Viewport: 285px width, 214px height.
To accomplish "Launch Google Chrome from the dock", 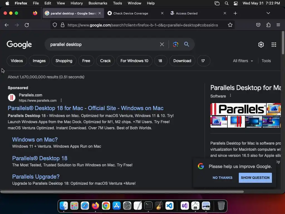I will (106, 206).
